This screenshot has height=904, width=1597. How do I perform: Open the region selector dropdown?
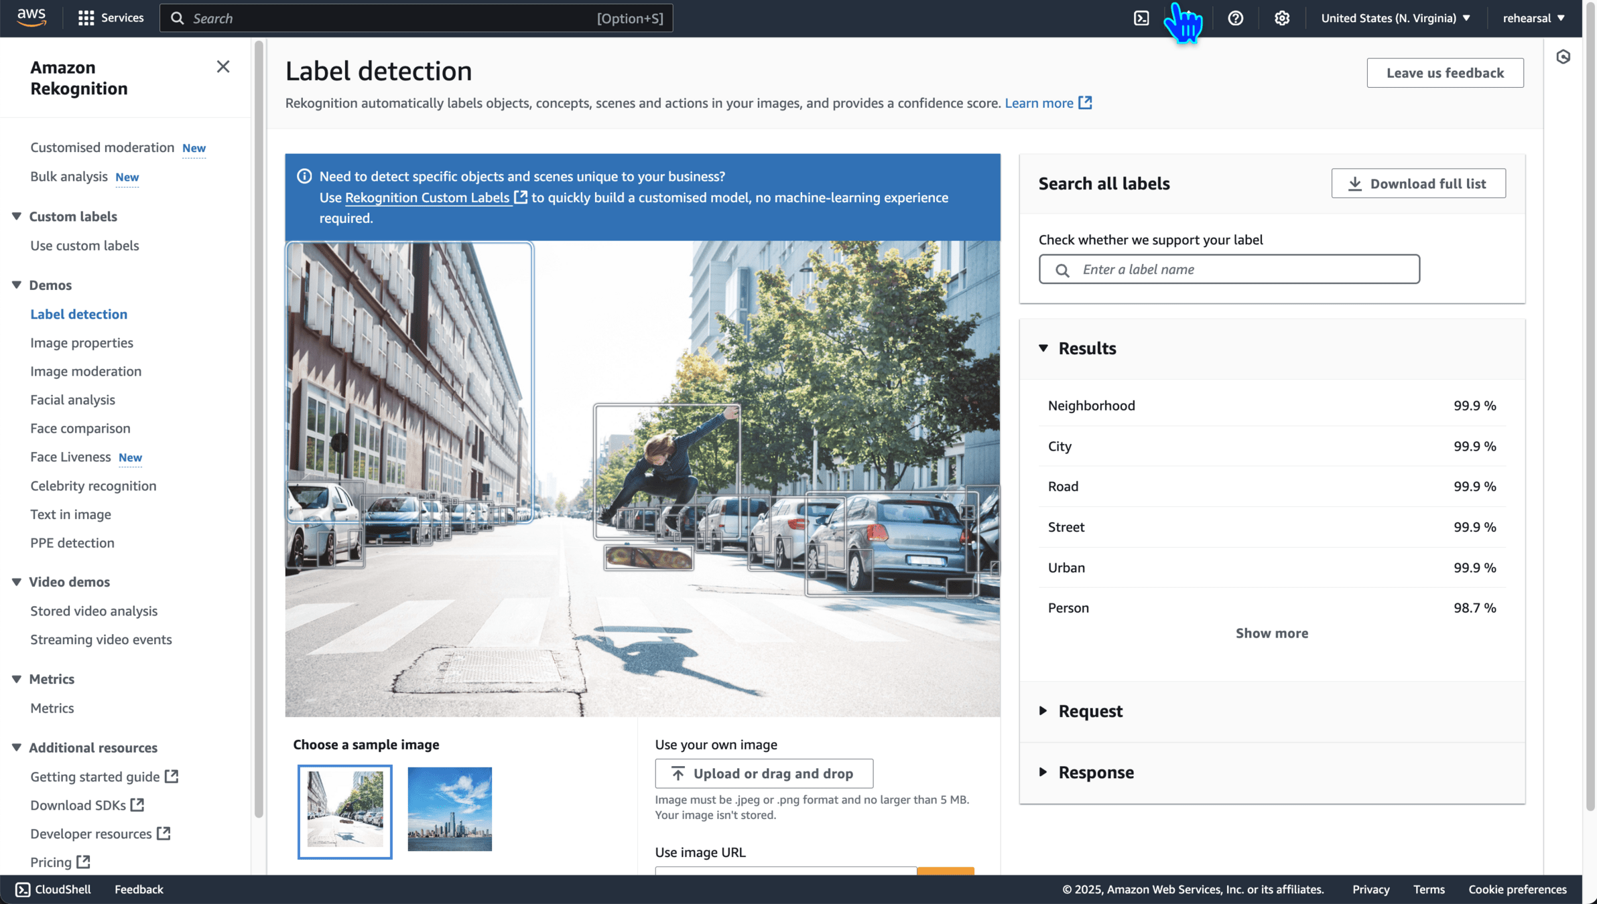pyautogui.click(x=1395, y=18)
